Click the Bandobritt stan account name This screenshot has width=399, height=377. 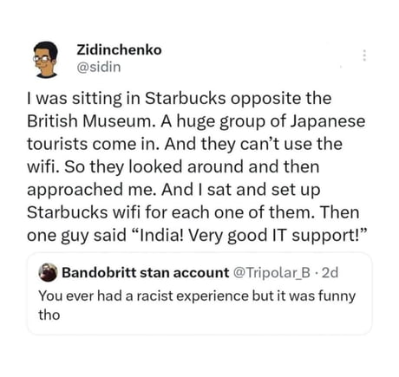[x=146, y=272]
